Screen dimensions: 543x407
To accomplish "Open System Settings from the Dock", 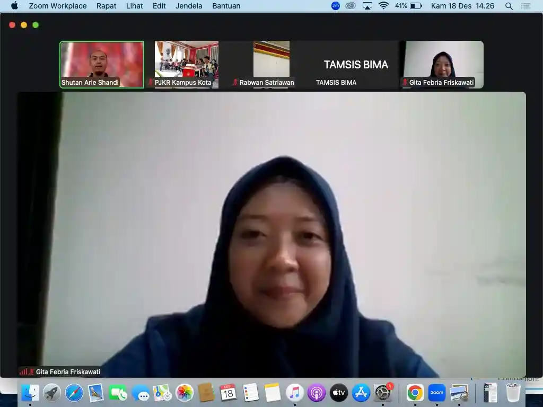I will pyautogui.click(x=383, y=393).
